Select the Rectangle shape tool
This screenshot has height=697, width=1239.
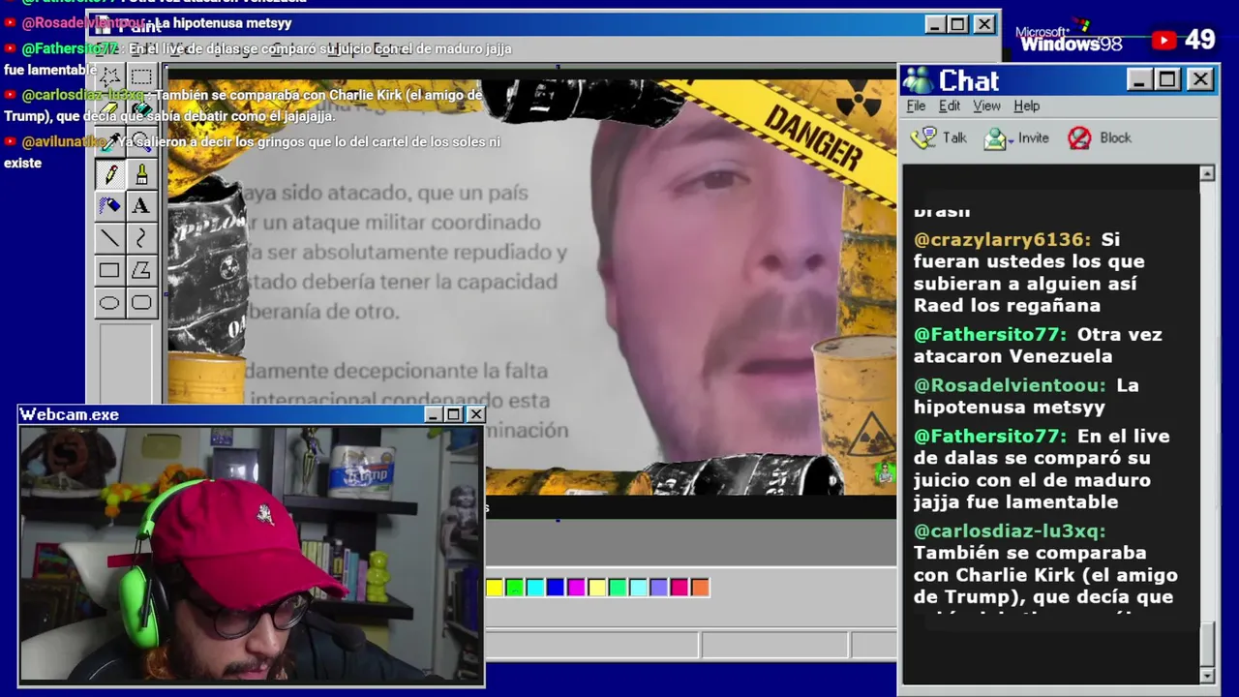pyautogui.click(x=109, y=270)
